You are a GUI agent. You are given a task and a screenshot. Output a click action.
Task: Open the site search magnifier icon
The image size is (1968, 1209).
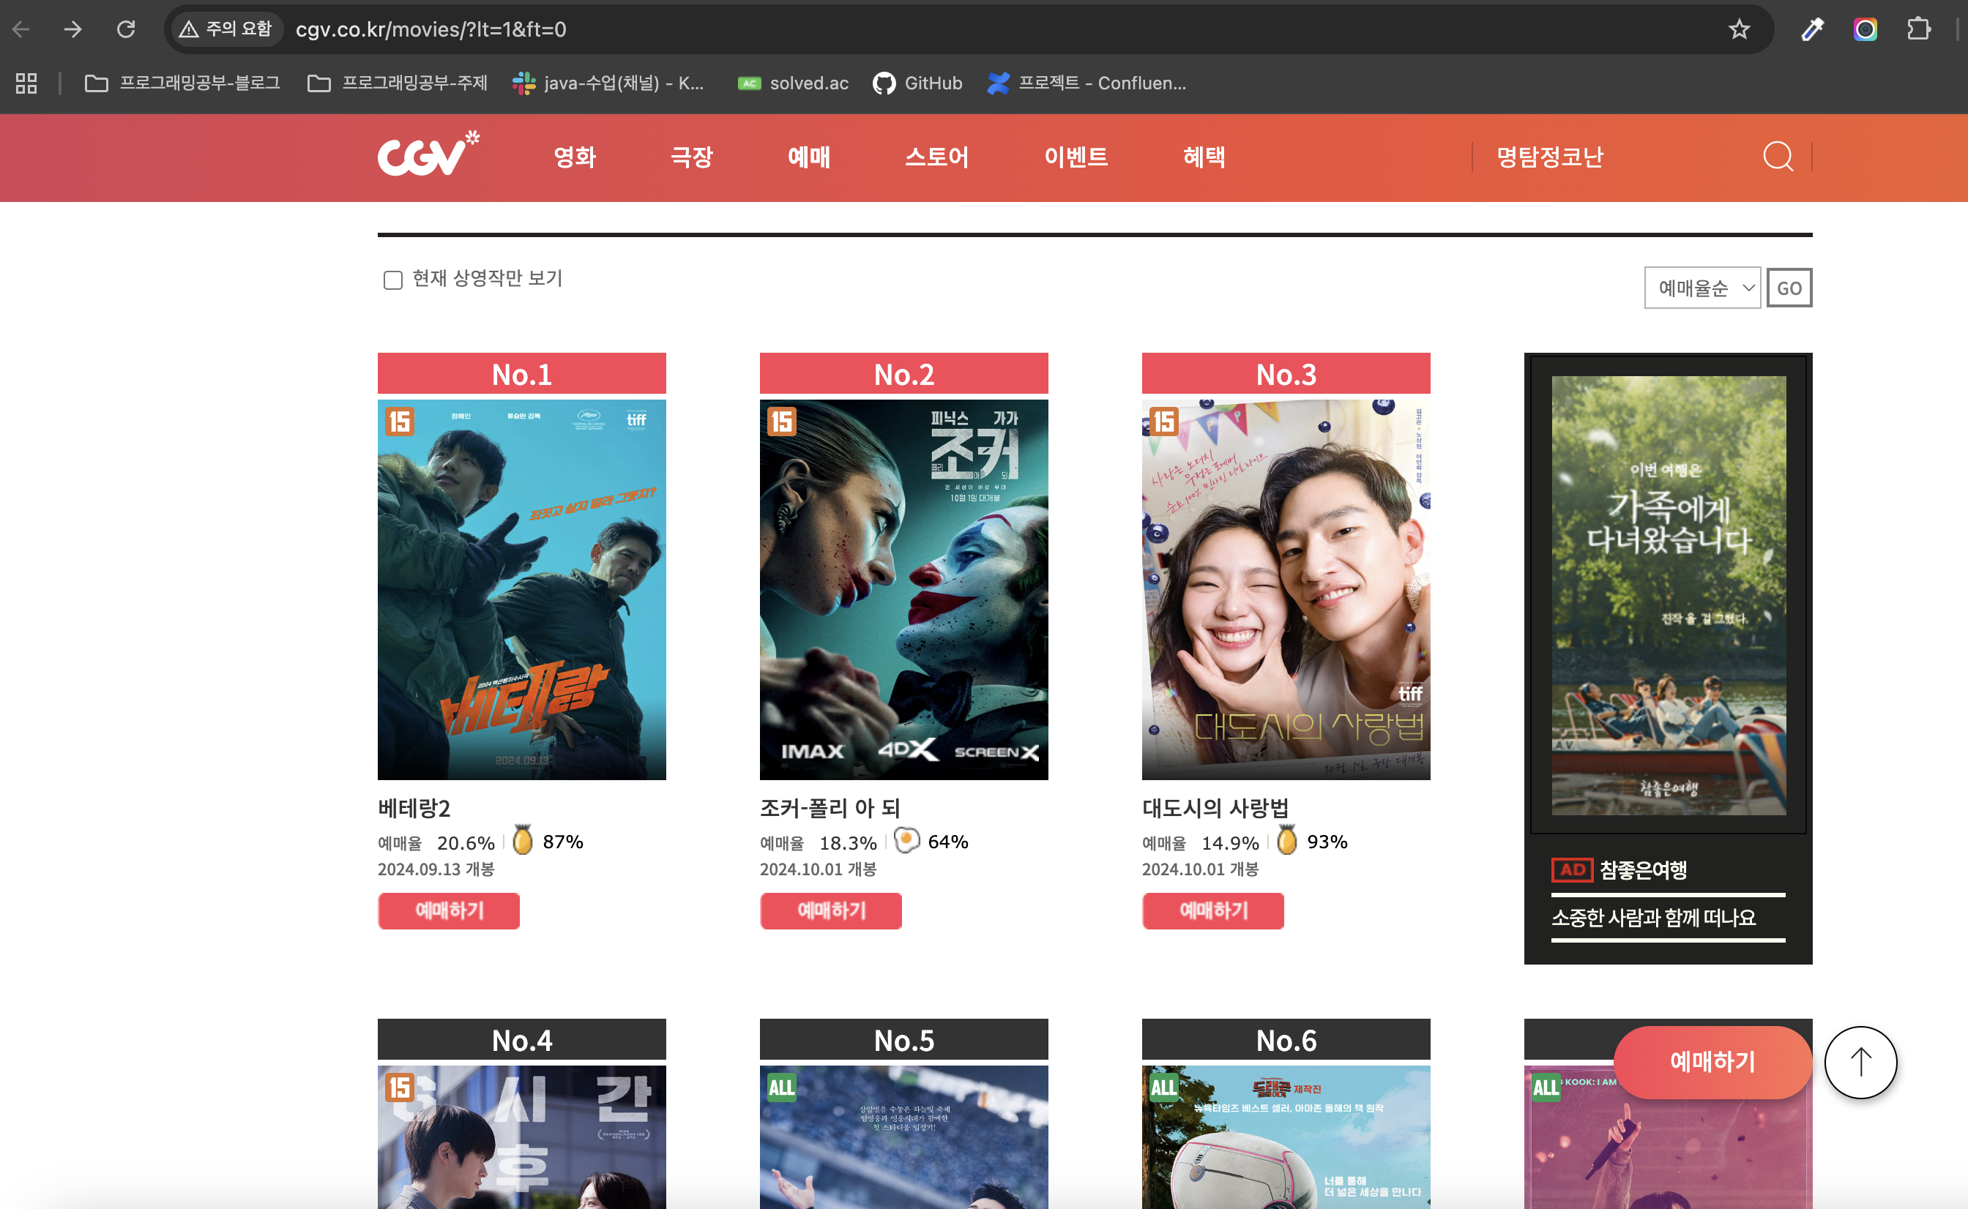click(x=1777, y=156)
